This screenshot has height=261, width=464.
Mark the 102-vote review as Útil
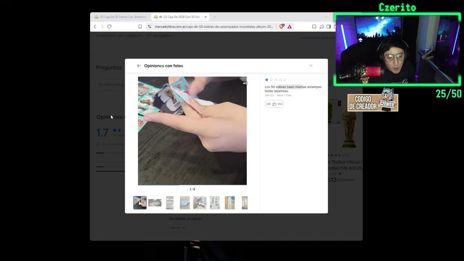point(274,104)
